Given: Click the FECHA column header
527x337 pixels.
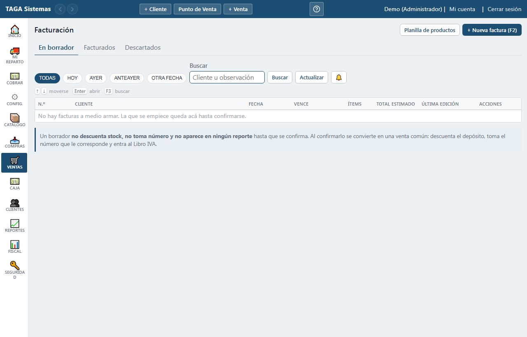Looking at the screenshot, I should [256, 104].
